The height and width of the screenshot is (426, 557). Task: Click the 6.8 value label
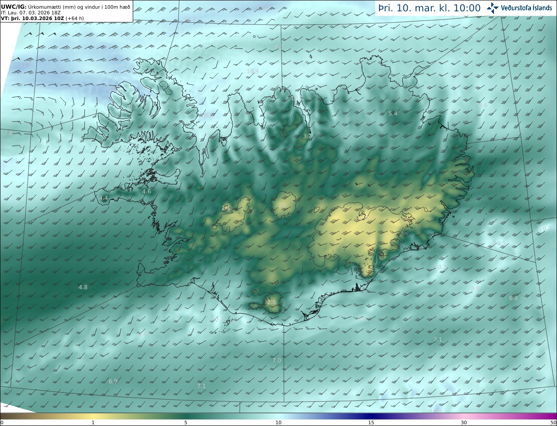pyautogui.click(x=513, y=298)
